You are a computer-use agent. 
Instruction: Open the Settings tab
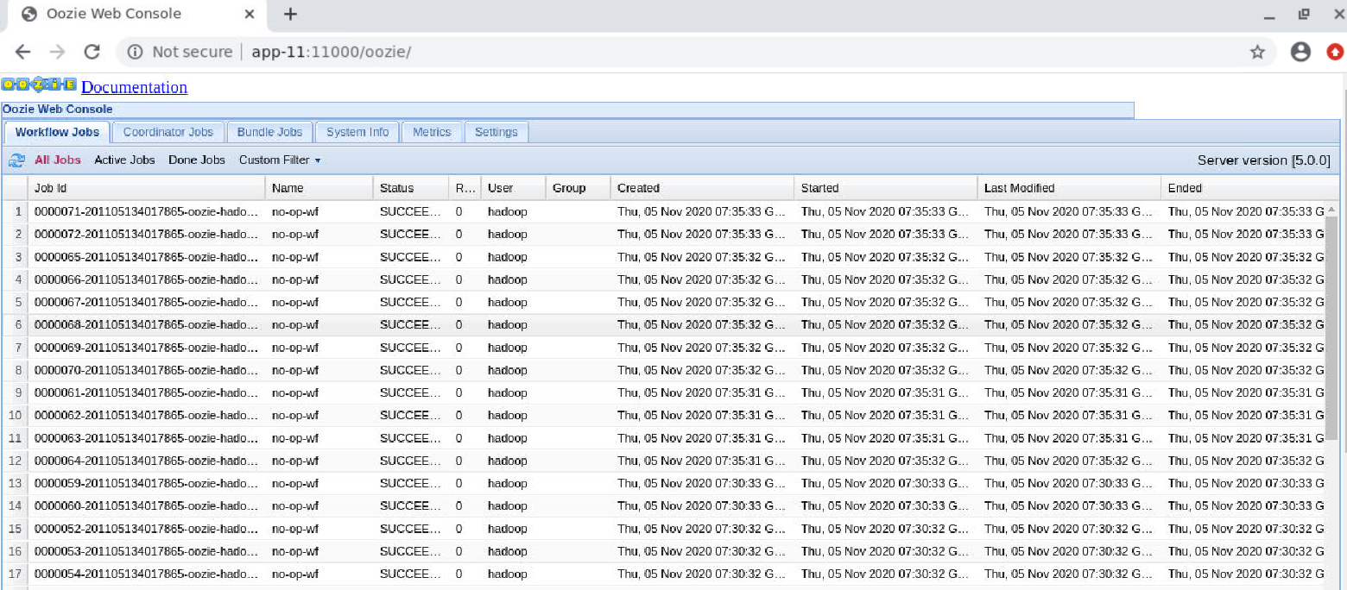(496, 132)
